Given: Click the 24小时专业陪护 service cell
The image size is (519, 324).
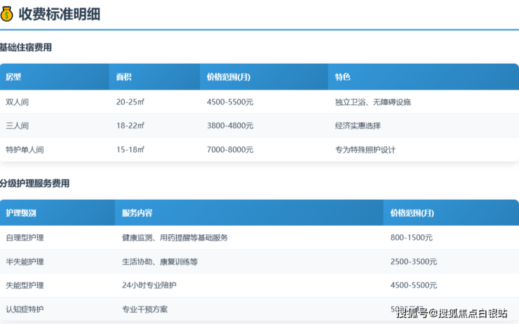Looking at the screenshot, I should pos(149,285).
